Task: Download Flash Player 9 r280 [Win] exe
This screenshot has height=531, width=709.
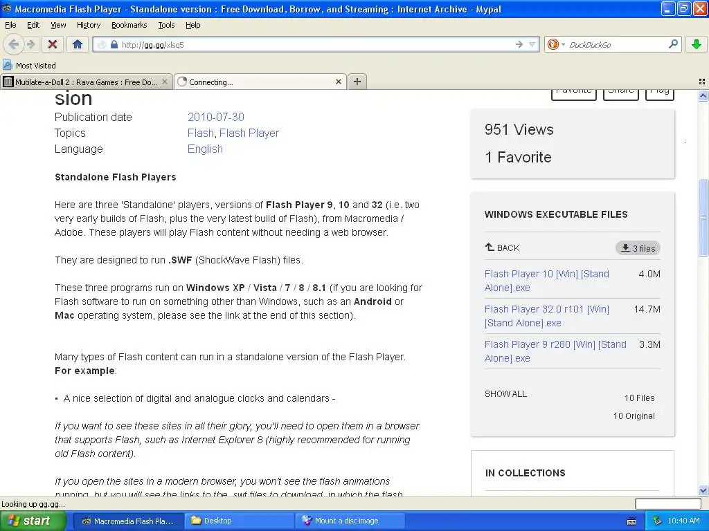Action: tap(555, 351)
